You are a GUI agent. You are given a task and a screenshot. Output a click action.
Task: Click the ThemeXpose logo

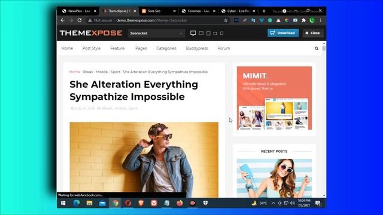coord(91,33)
